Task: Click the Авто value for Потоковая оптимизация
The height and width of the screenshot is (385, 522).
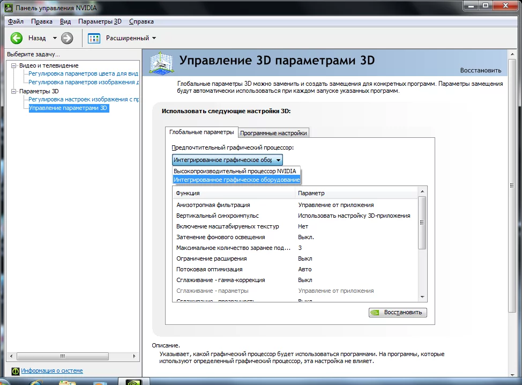Action: click(x=304, y=269)
